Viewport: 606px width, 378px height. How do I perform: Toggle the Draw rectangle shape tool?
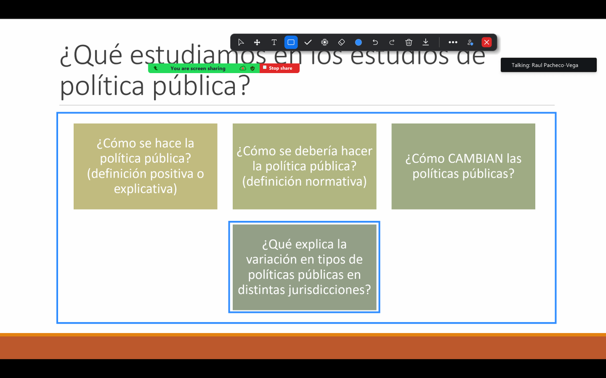coord(290,42)
